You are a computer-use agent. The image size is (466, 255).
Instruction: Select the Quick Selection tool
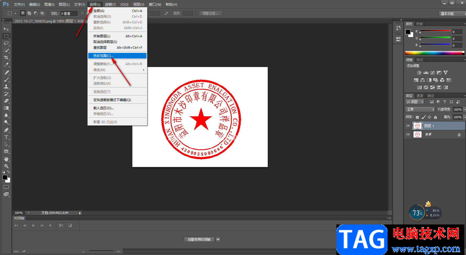click(6, 50)
